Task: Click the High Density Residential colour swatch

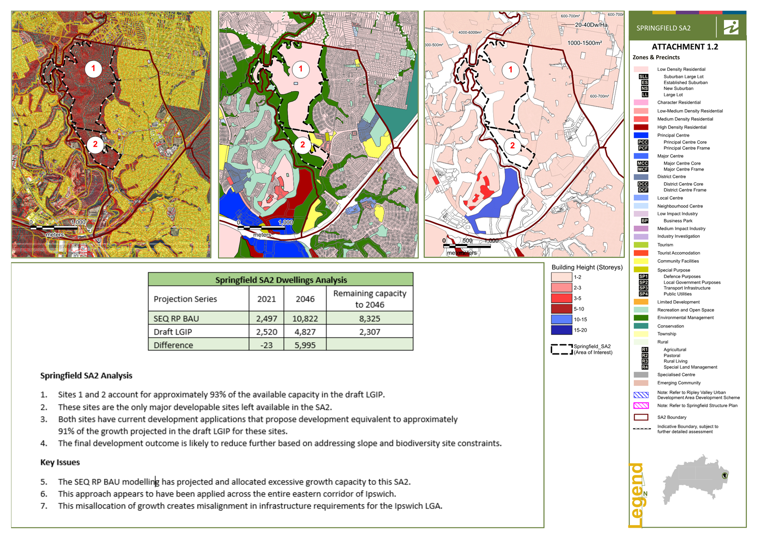Action: pyautogui.click(x=641, y=127)
